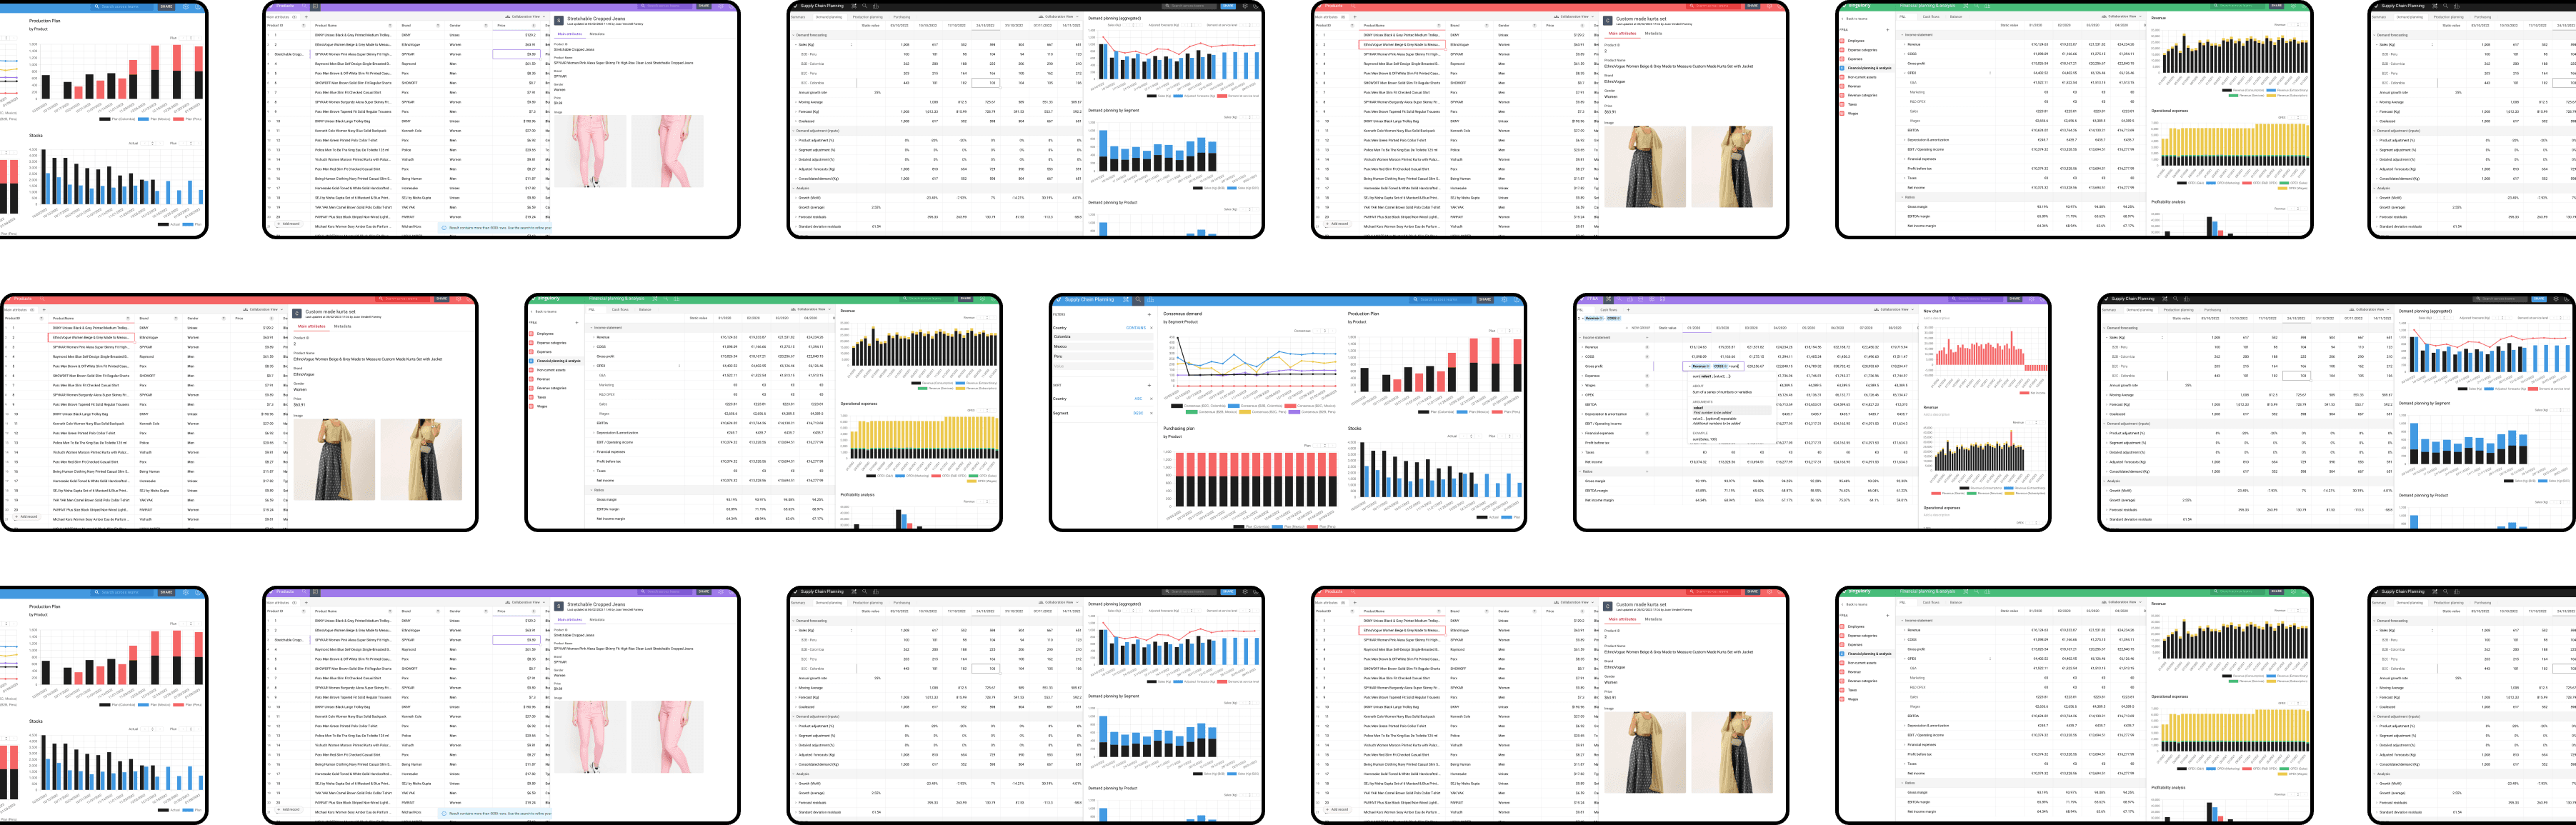
Task: Click the plus icon on the Ratios group row in FP&A
Action: (1647, 471)
